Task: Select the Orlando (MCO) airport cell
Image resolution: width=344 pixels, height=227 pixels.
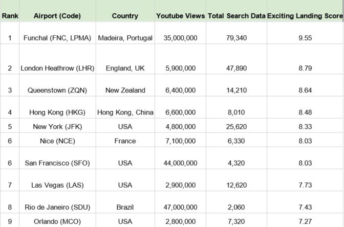Action: [x=56, y=222]
